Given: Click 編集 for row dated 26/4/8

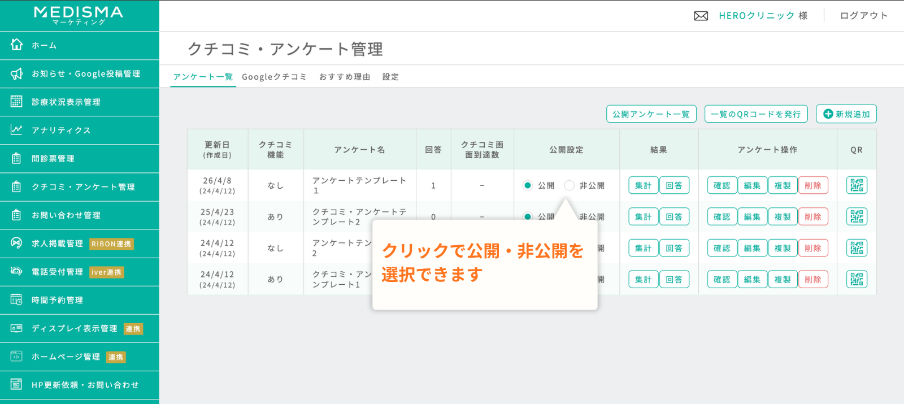Looking at the screenshot, I should [753, 185].
